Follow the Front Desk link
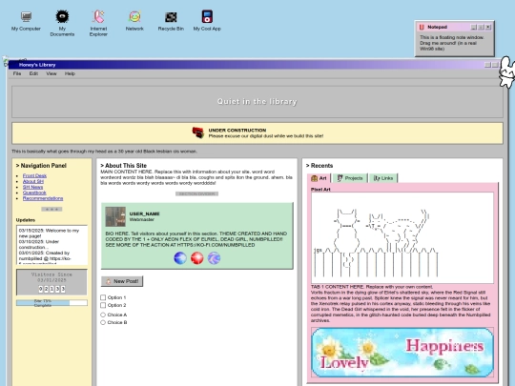Viewport: 515px width, 386px height. point(34,175)
